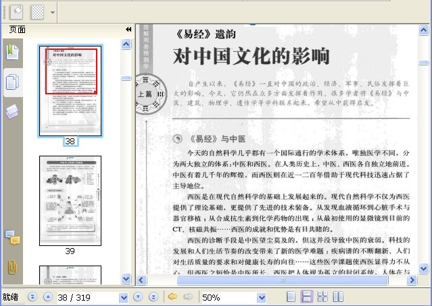Go back to previous view
The image size is (432, 306).
[x=172, y=297]
